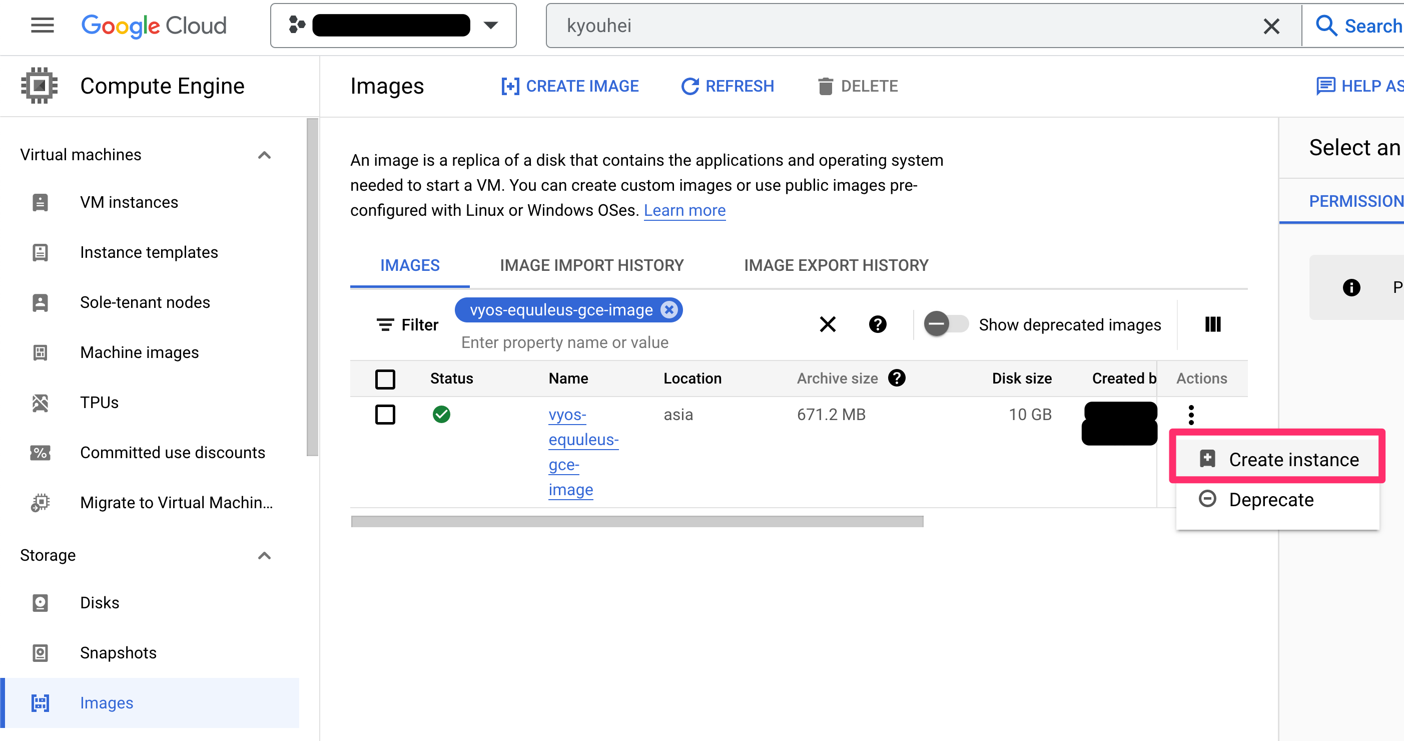1404x741 pixels.
Task: Open the Learn more link
Action: coord(684,210)
